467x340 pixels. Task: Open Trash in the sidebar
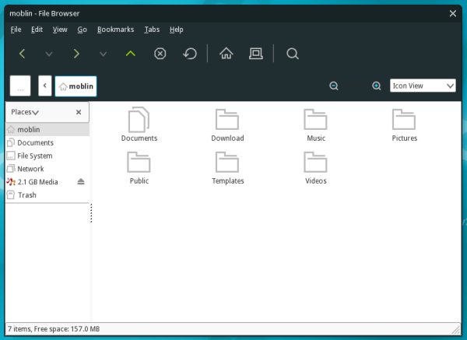click(x=47, y=195)
